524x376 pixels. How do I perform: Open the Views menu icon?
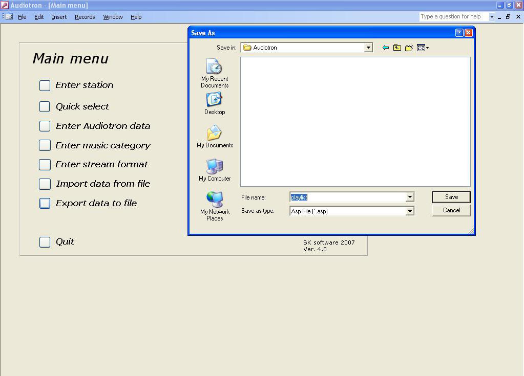(423, 48)
